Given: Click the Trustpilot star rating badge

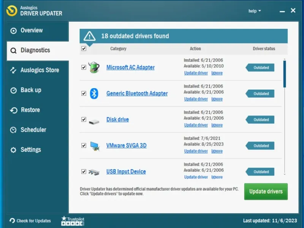Looking at the screenshot, I should pos(73,221).
